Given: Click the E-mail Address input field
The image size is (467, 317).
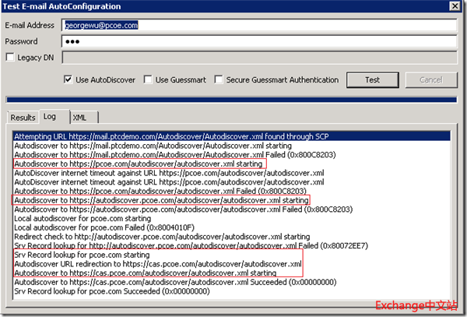Looking at the screenshot, I should pos(259,25).
